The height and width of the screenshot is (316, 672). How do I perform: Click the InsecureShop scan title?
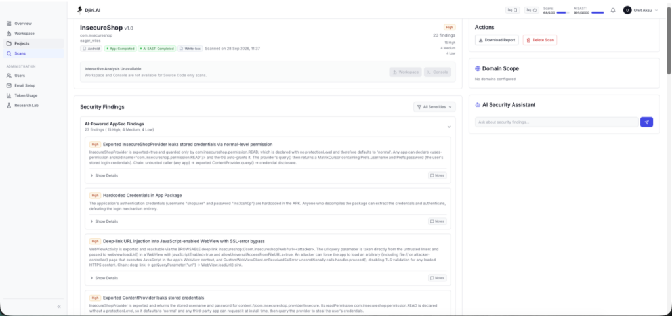pos(101,28)
